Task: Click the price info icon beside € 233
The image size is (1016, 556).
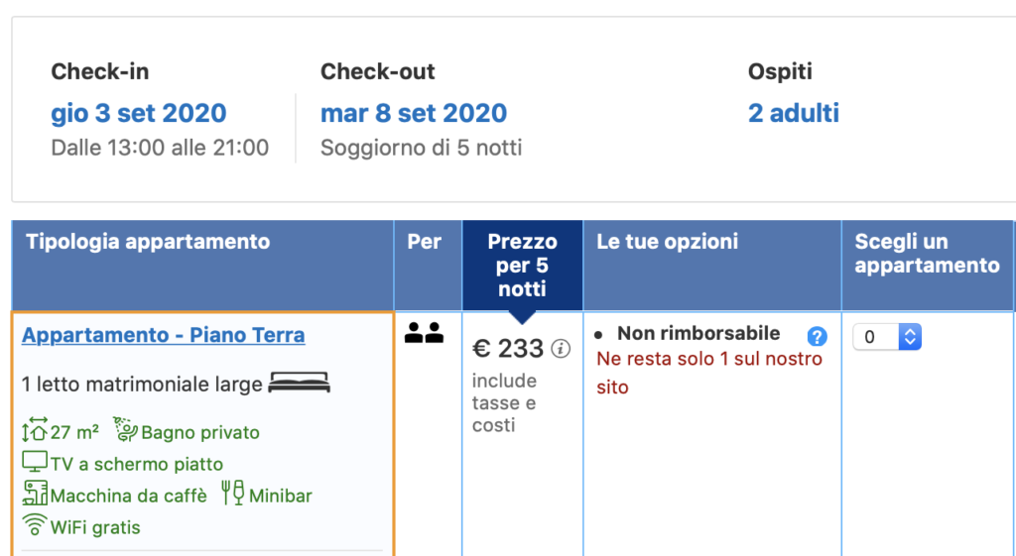Action: tap(561, 349)
